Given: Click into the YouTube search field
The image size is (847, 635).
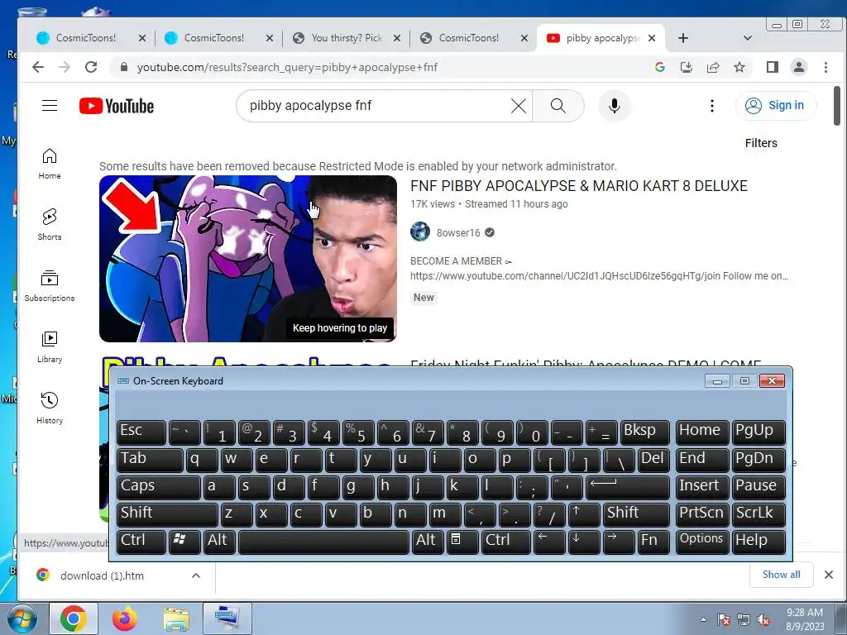Looking at the screenshot, I should coord(378,105).
